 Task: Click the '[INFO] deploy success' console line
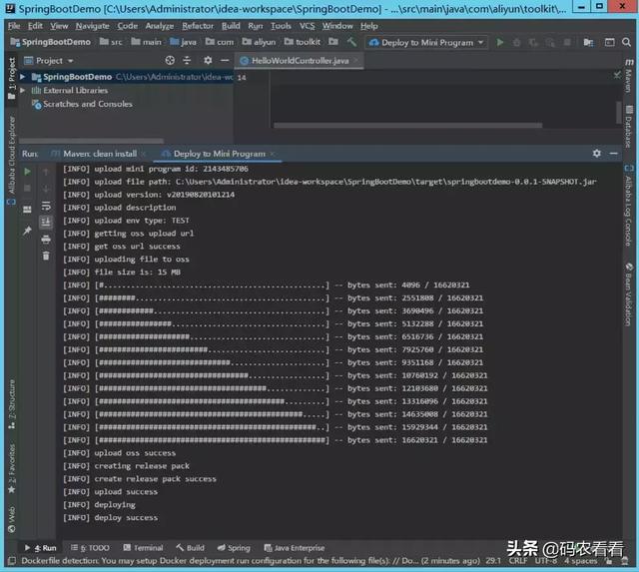pyautogui.click(x=111, y=518)
